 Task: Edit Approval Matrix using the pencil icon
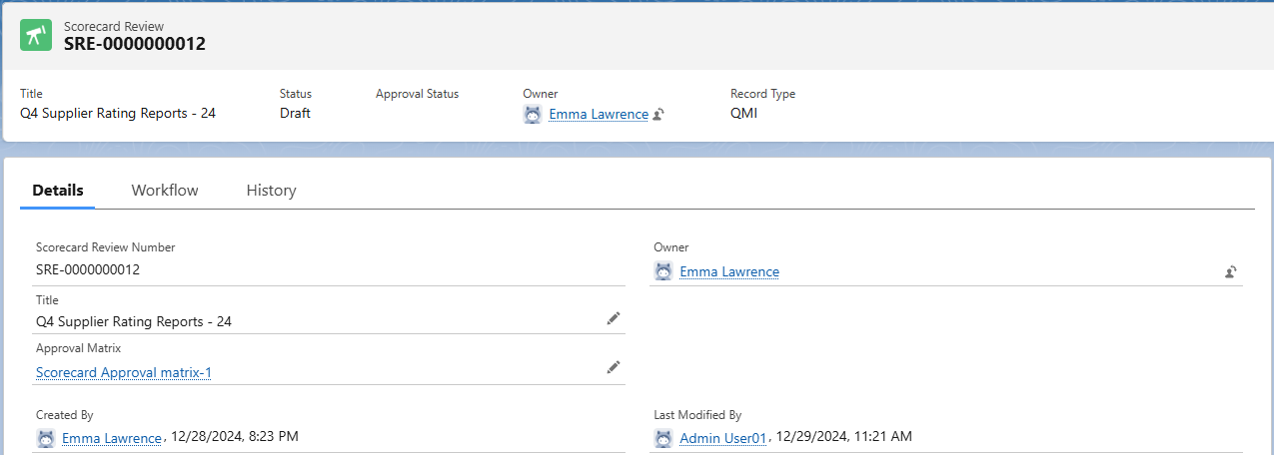point(614,368)
